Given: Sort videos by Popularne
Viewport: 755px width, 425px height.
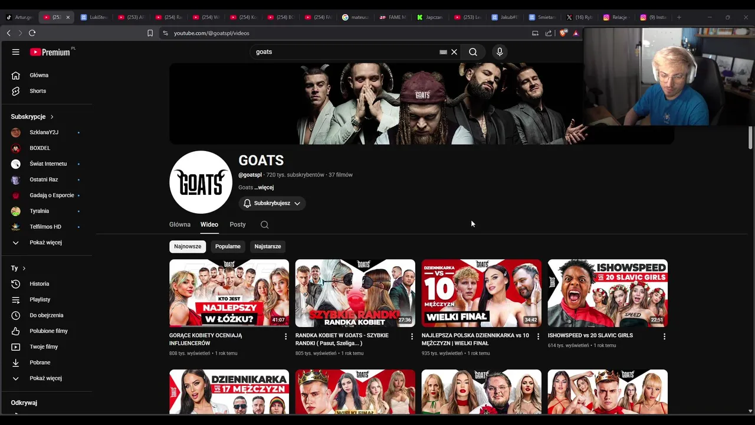Looking at the screenshot, I should coord(228,246).
